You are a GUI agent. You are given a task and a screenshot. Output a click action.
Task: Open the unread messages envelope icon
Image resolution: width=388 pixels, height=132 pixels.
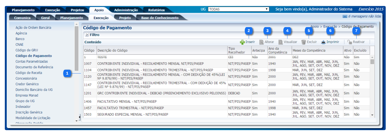[345, 16]
